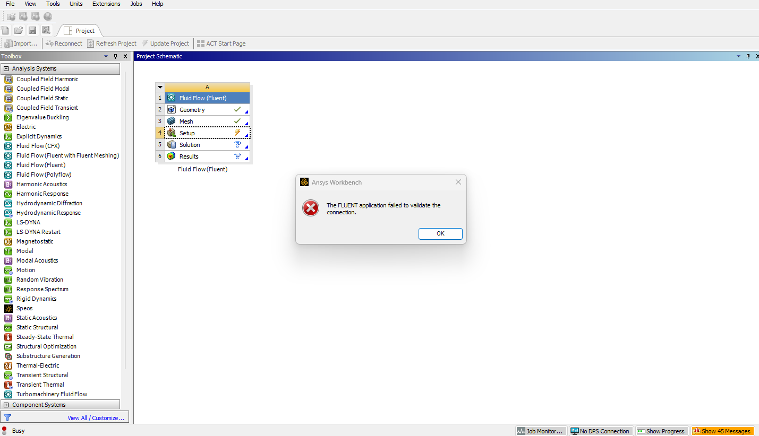Viewport: 759px width, 436px height.
Task: Open the Jobs menu
Action: (136, 4)
